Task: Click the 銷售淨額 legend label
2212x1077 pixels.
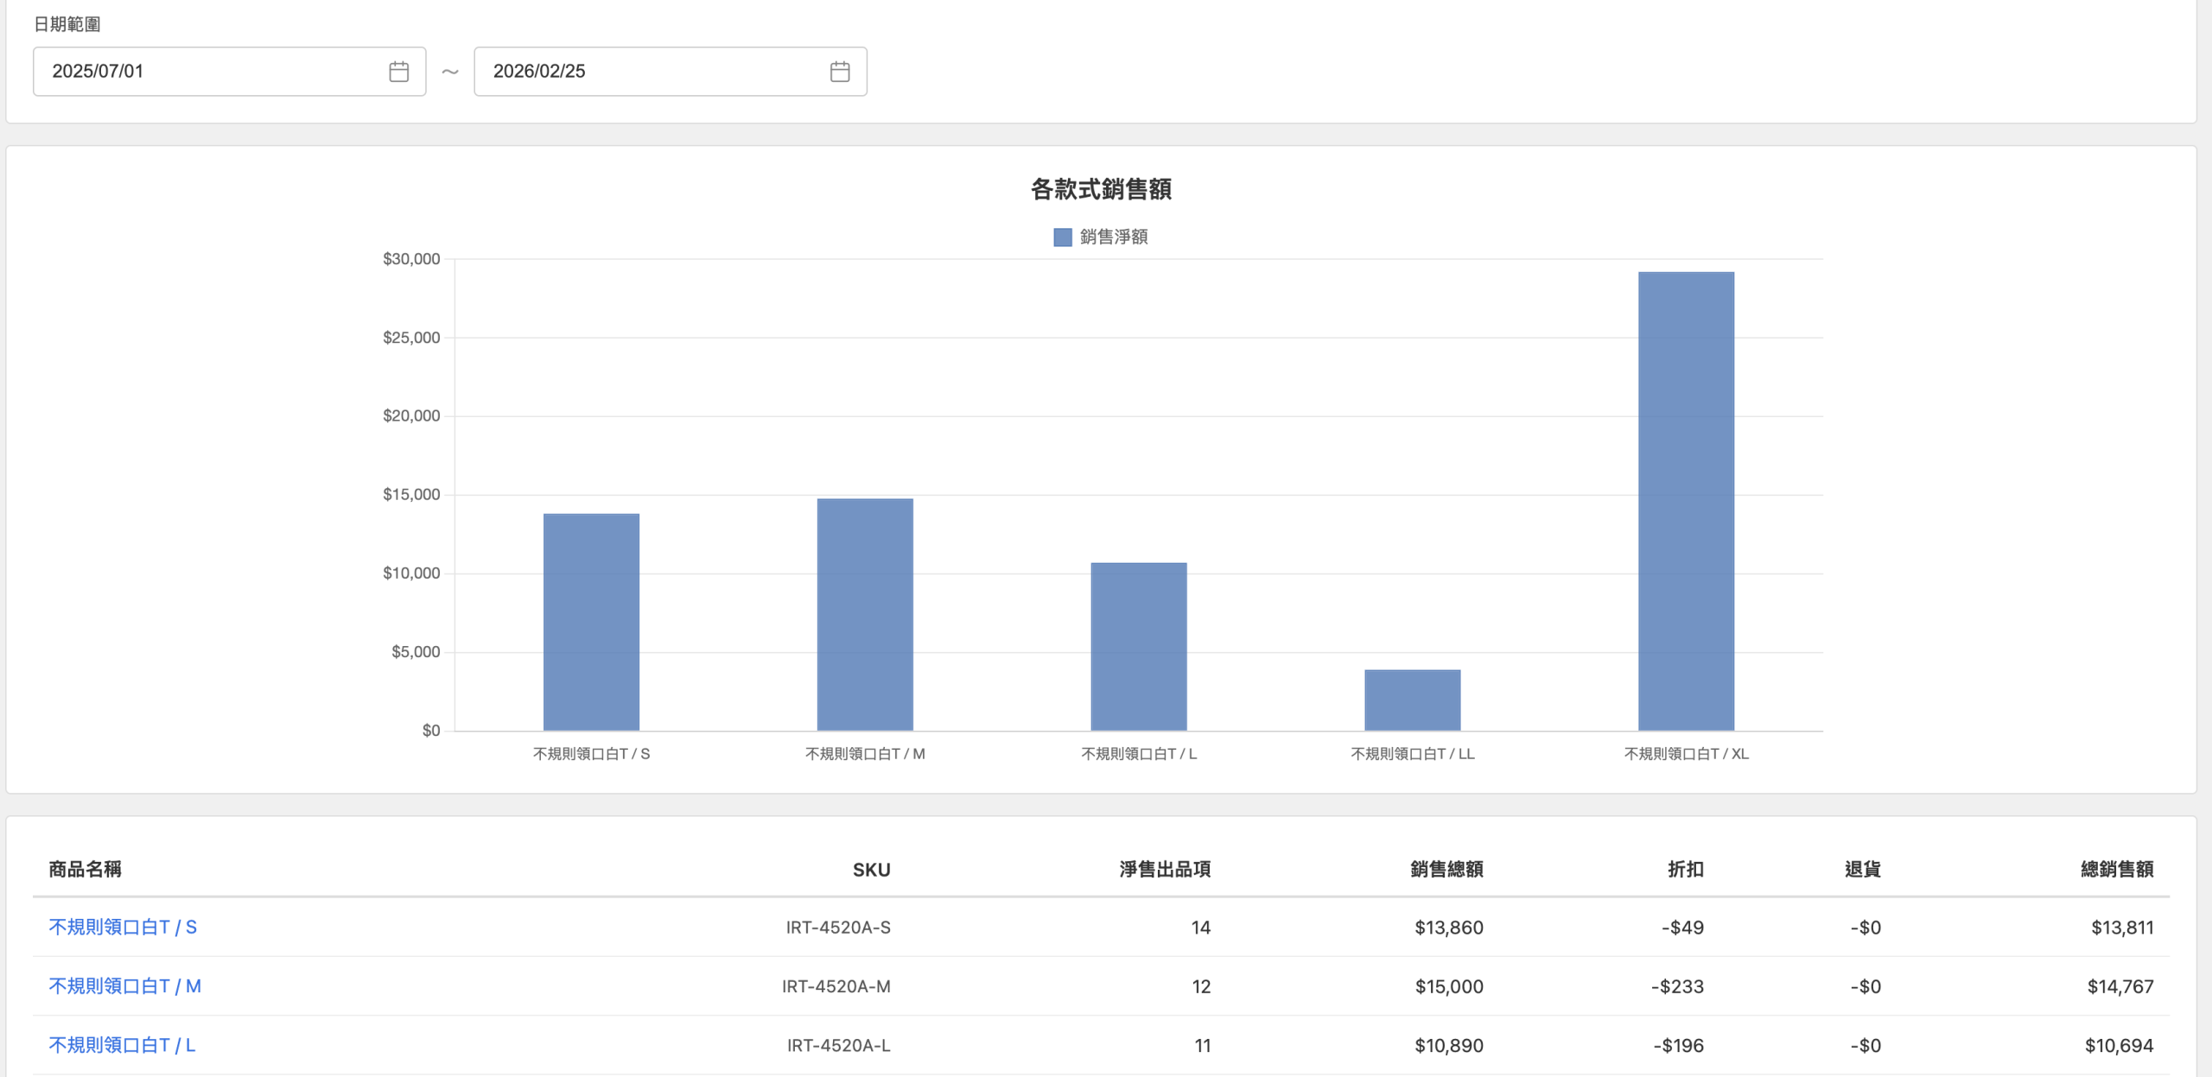Action: (x=1113, y=238)
